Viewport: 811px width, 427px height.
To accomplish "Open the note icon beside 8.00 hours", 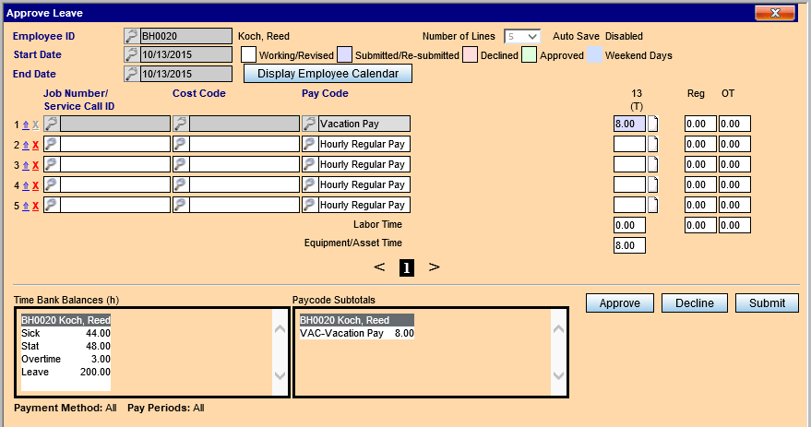I will (x=653, y=124).
